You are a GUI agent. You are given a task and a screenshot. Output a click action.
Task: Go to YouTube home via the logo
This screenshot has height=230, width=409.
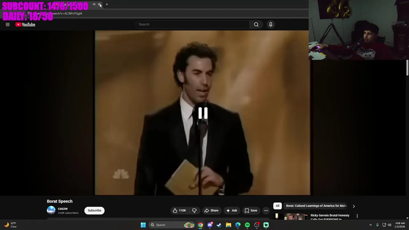[x=25, y=25]
